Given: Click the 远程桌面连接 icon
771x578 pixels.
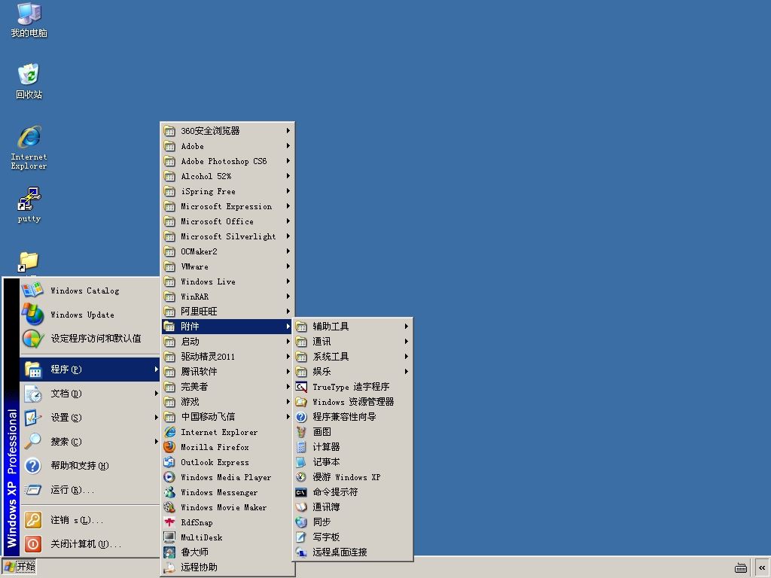Looking at the screenshot, I should 301,552.
